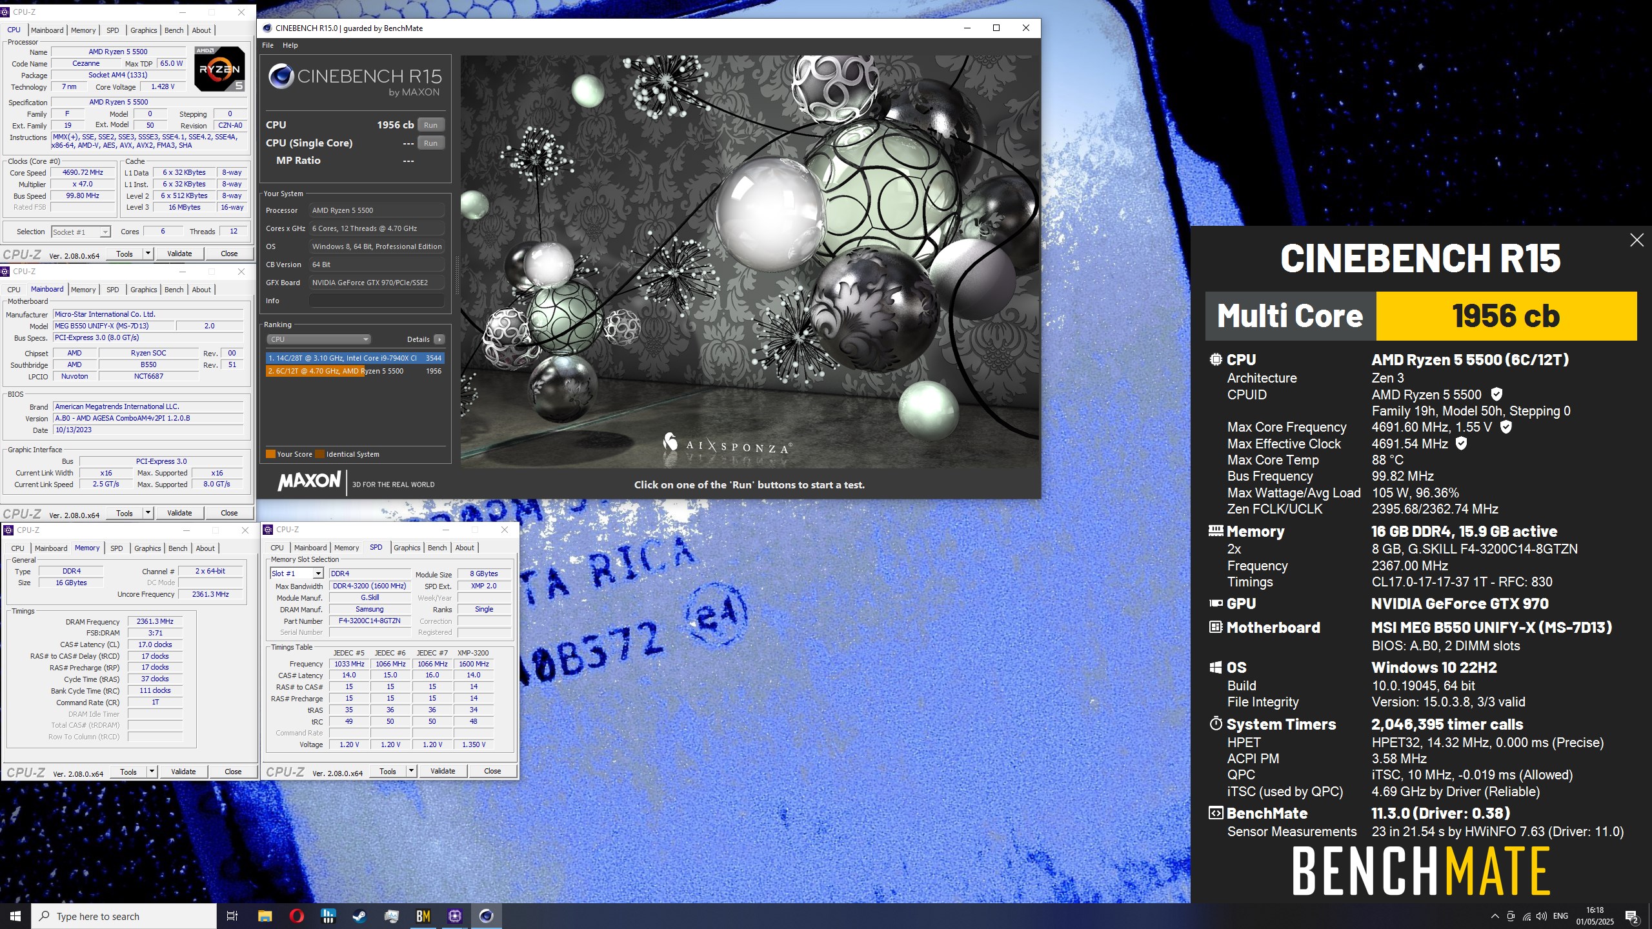Open Tools dropdown arrow in CPU-Z Mainboard window
The width and height of the screenshot is (1652, 929).
148,513
